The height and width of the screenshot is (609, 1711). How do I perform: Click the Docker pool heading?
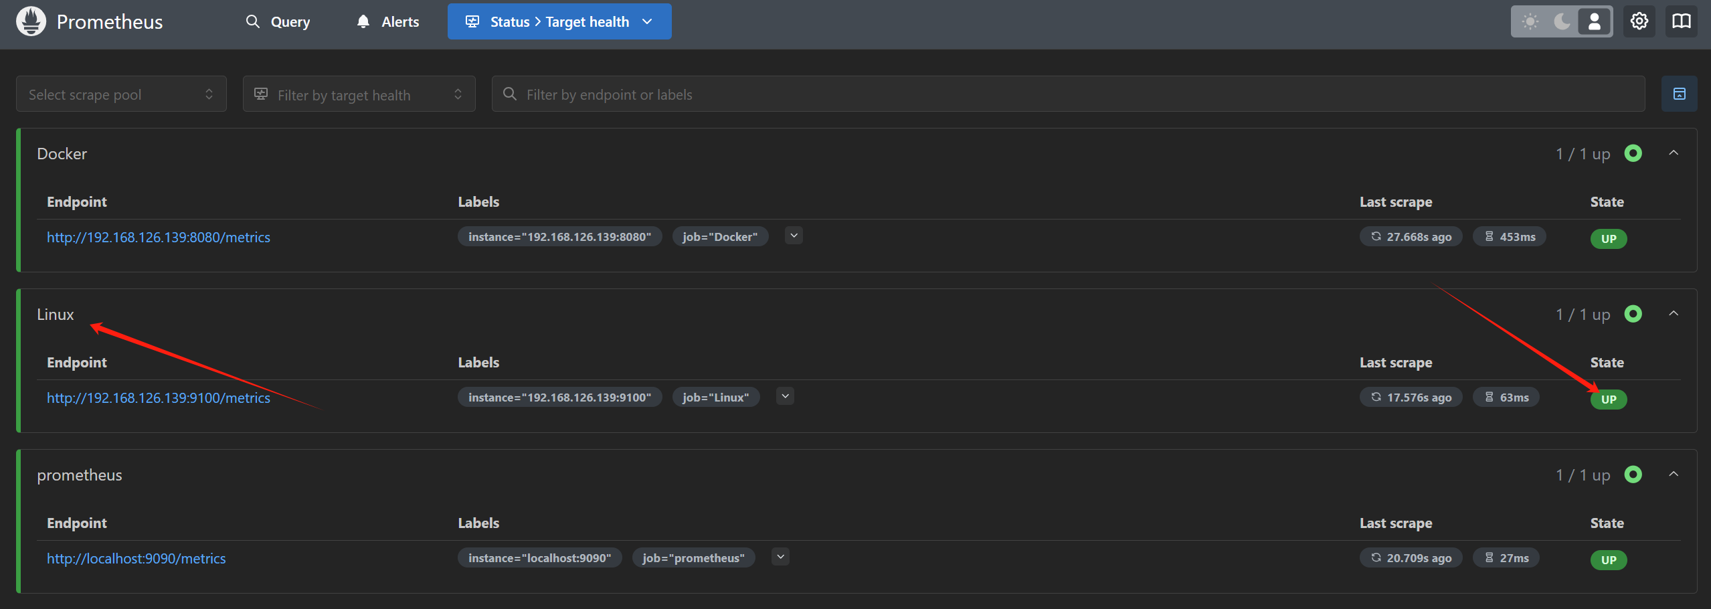pyautogui.click(x=62, y=154)
